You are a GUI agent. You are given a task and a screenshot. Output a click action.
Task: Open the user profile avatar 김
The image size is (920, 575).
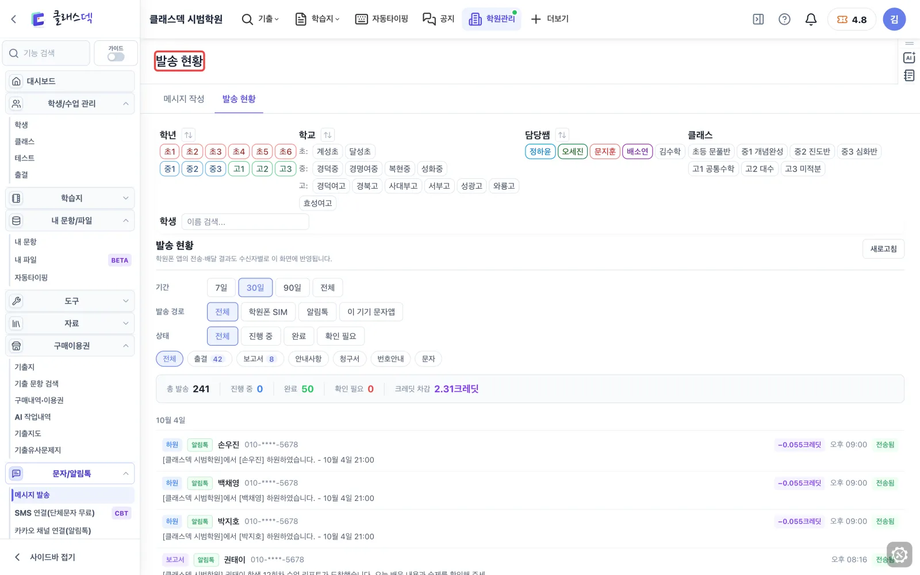point(894,20)
